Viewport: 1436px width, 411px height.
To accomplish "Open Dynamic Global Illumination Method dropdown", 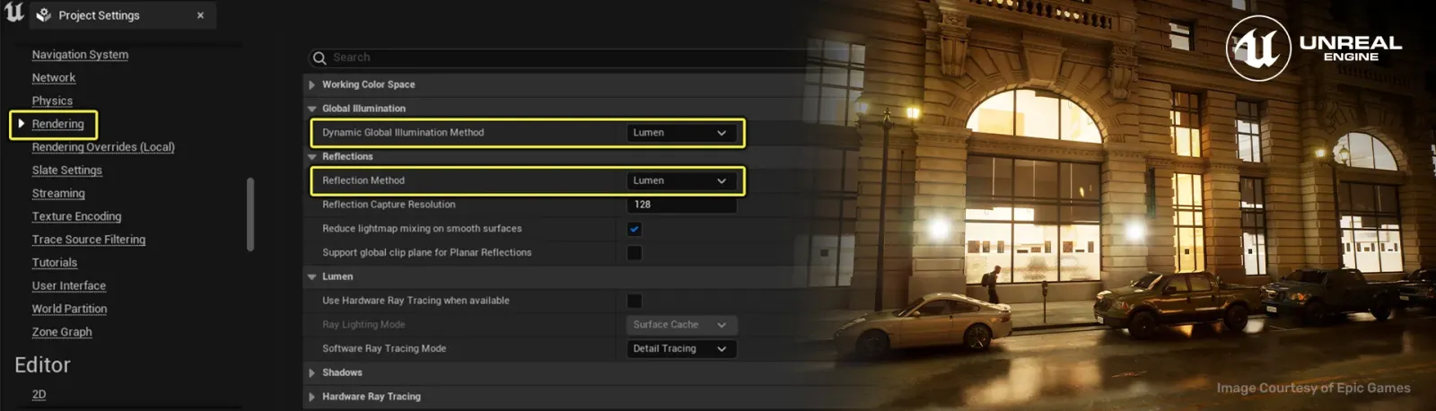I will [681, 133].
